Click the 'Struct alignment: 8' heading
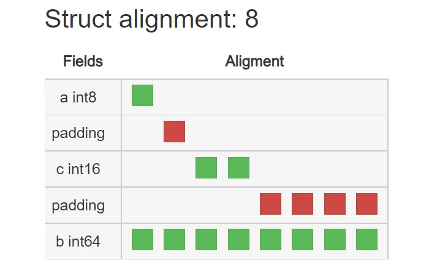The image size is (429, 276). coord(151,19)
